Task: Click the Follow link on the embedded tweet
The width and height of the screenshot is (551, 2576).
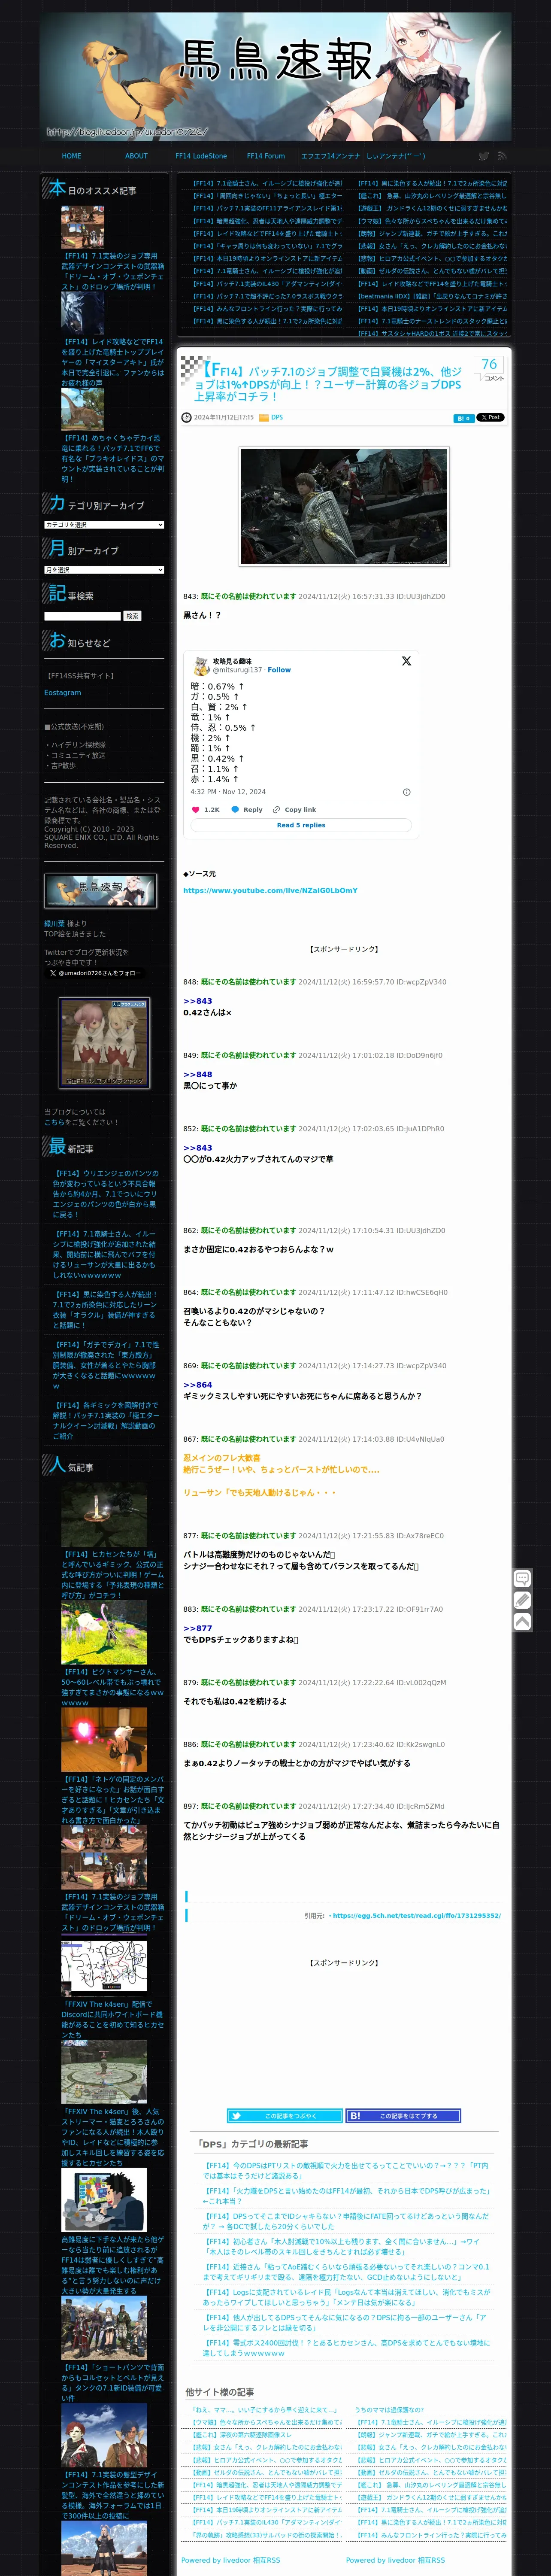Action: pyautogui.click(x=279, y=670)
